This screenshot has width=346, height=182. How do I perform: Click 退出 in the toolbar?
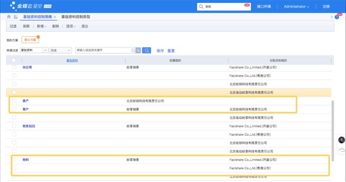click(85, 26)
